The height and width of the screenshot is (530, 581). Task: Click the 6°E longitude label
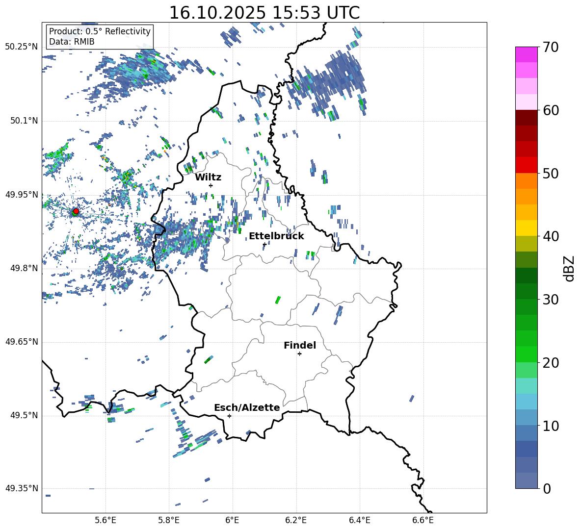point(232,520)
